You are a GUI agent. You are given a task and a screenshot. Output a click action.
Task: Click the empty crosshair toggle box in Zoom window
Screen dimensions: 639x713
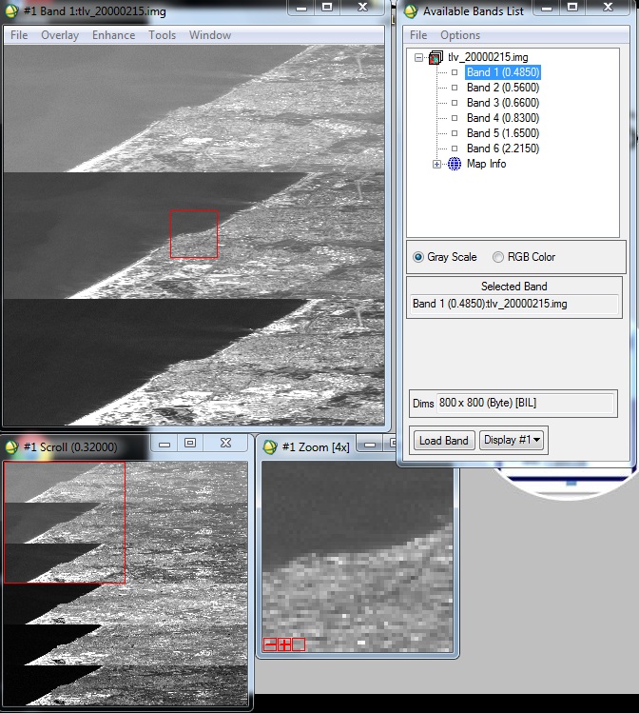coord(299,644)
